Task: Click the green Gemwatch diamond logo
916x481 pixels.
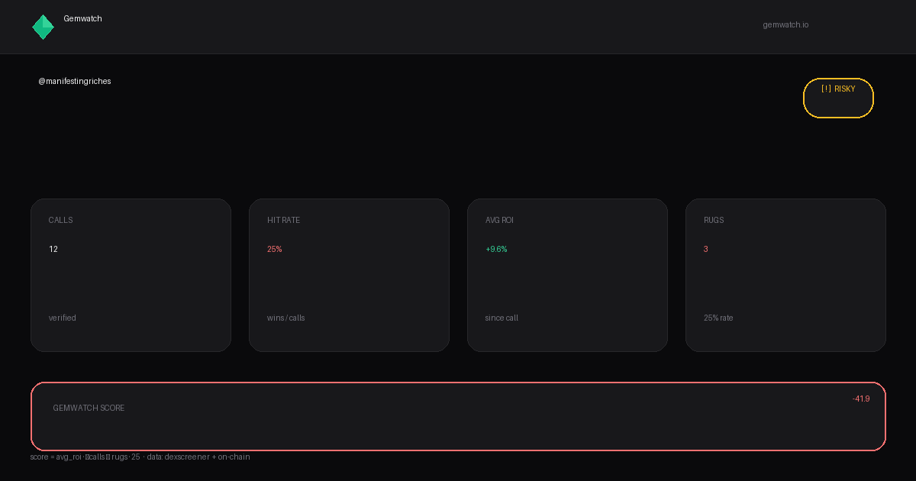Action: [43, 27]
